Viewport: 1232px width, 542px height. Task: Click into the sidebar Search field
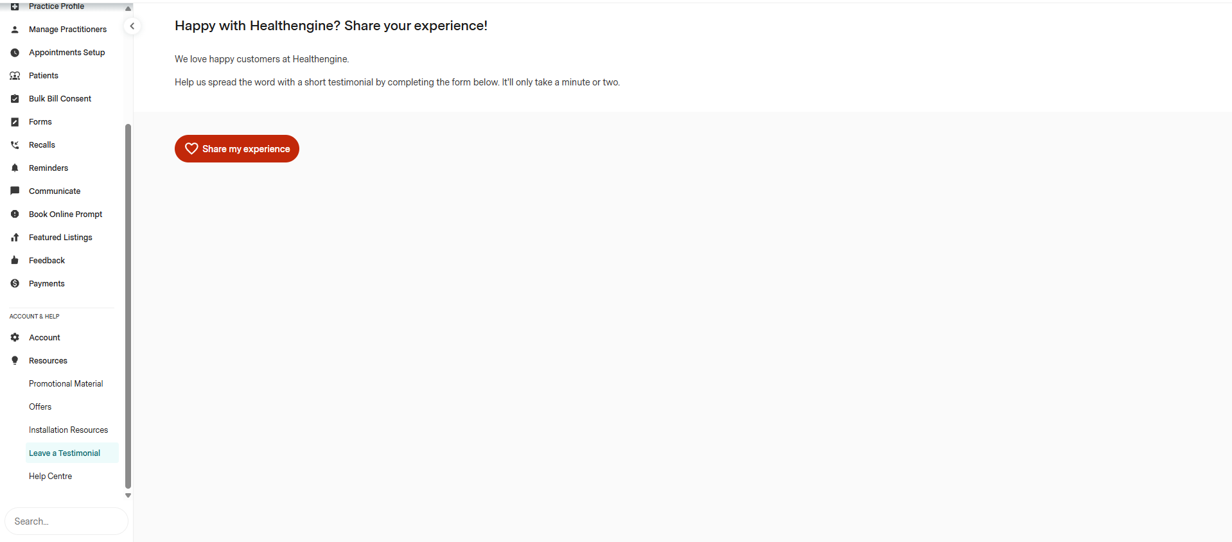point(66,521)
